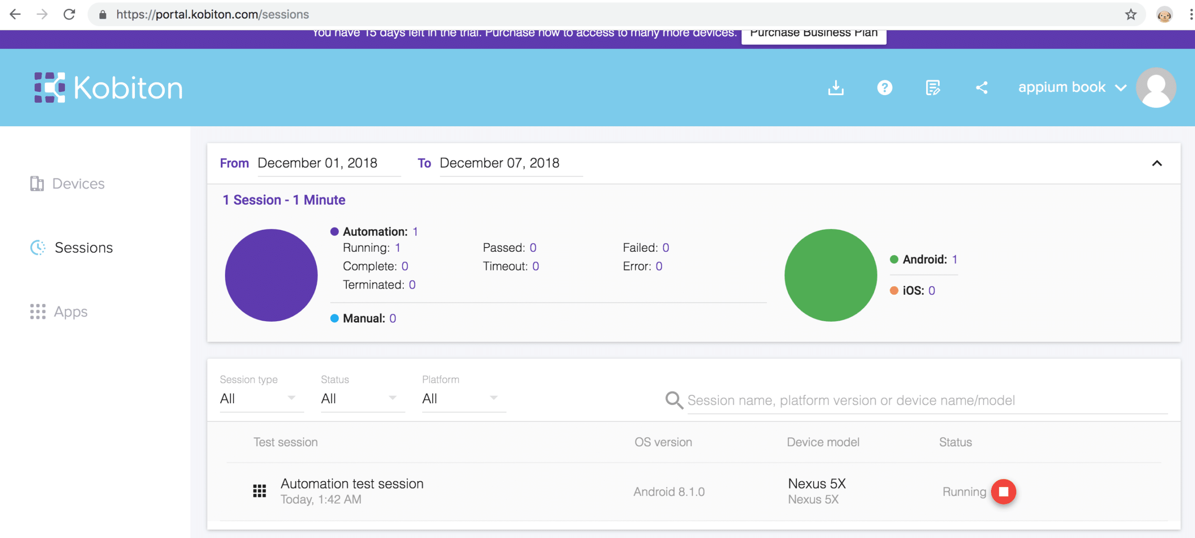Image resolution: width=1195 pixels, height=538 pixels.
Task: Collapse the session summary panel chevron
Action: [x=1157, y=163]
